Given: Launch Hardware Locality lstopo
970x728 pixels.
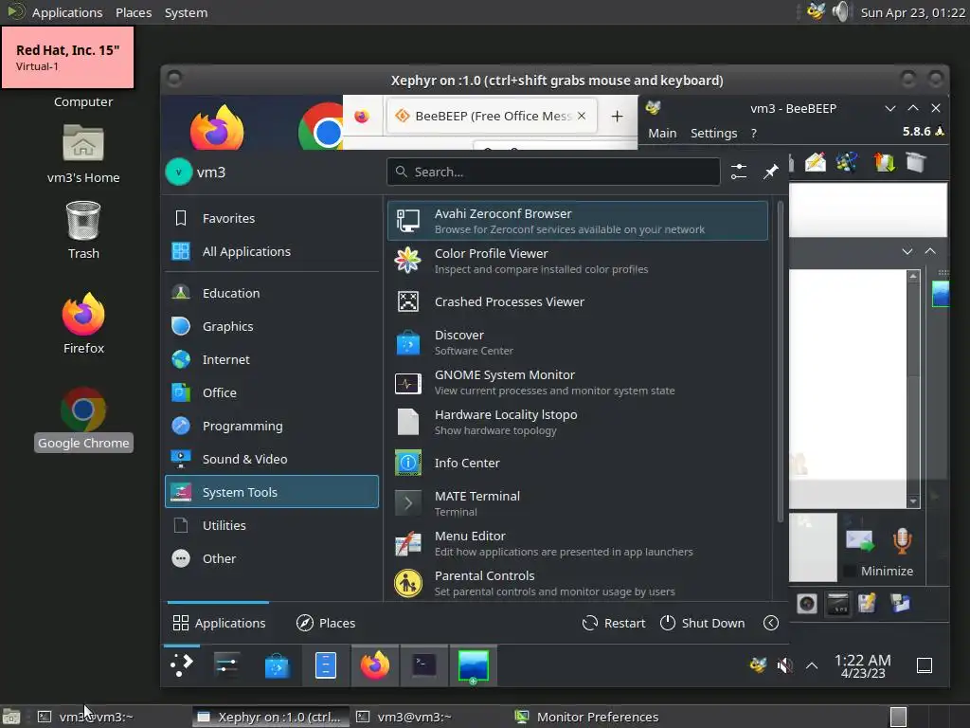Looking at the screenshot, I should point(577,422).
